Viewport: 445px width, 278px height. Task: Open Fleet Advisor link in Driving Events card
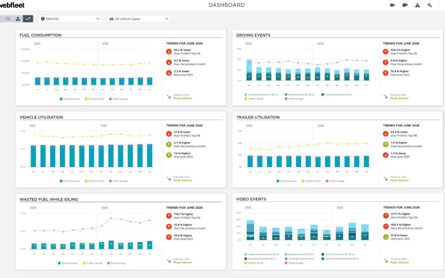tap(399, 98)
